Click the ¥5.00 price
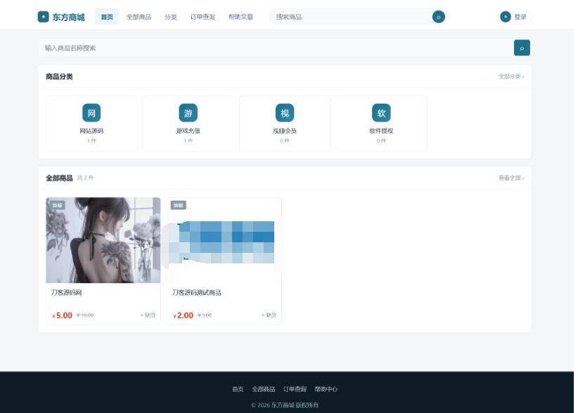 (x=62, y=315)
